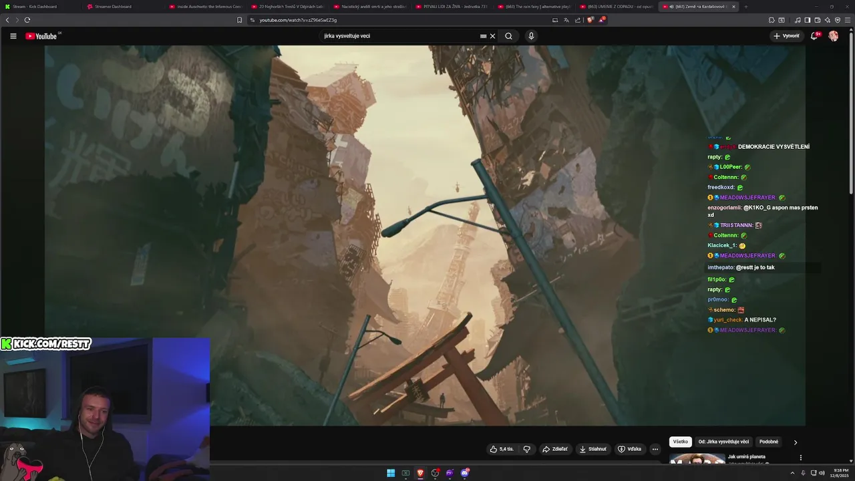
Task: Switch to Nacistický anděl smrti tab
Action: tap(370, 7)
